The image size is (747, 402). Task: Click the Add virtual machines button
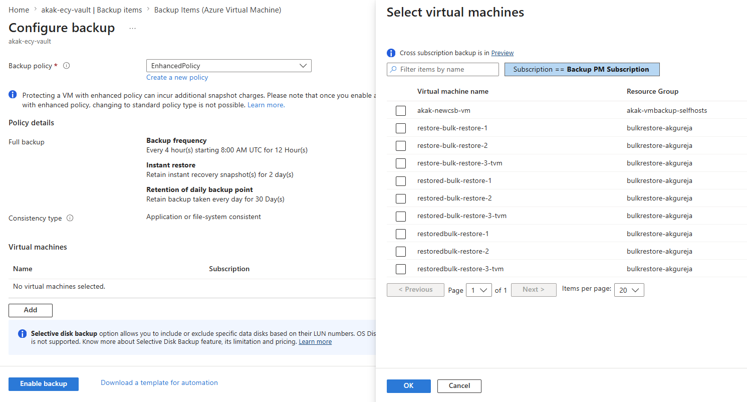[31, 310]
